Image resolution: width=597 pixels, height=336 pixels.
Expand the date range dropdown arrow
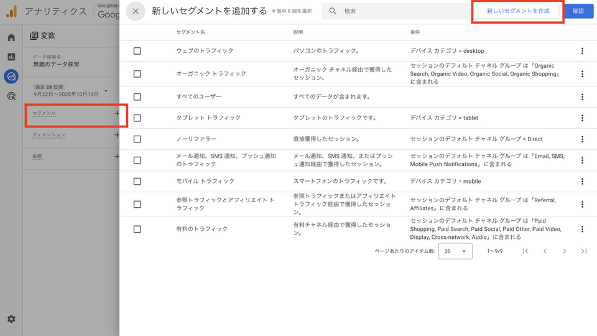(x=106, y=91)
